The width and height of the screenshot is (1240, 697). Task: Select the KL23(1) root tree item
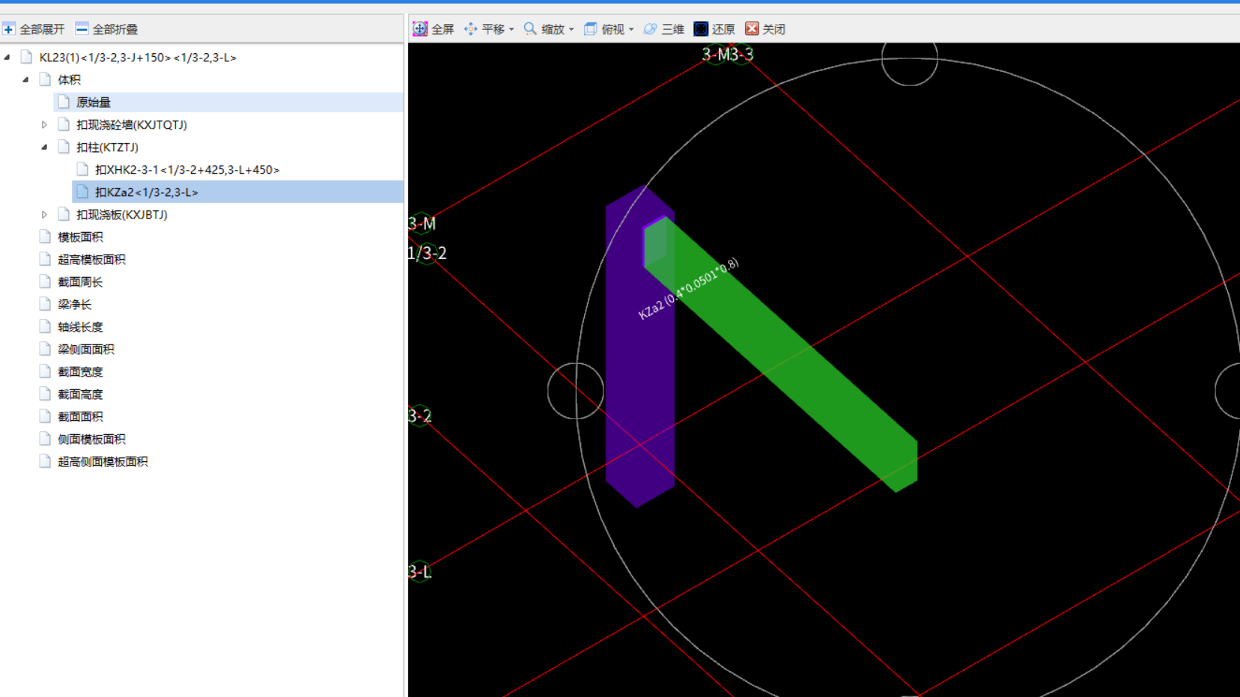pyautogui.click(x=138, y=58)
